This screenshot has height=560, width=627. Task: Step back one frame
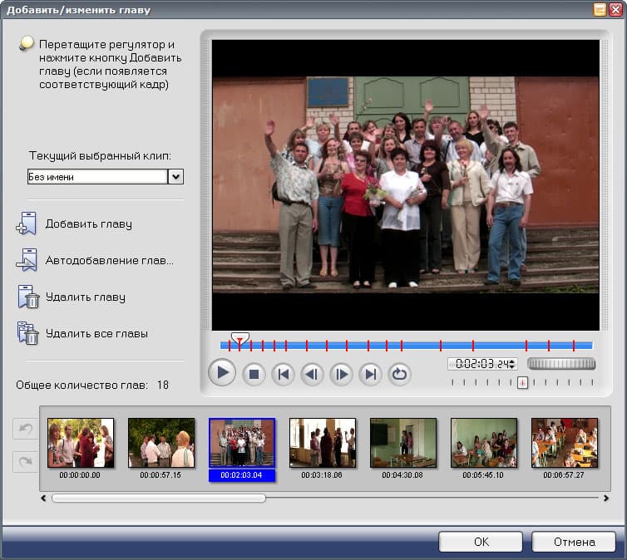pyautogui.click(x=312, y=374)
